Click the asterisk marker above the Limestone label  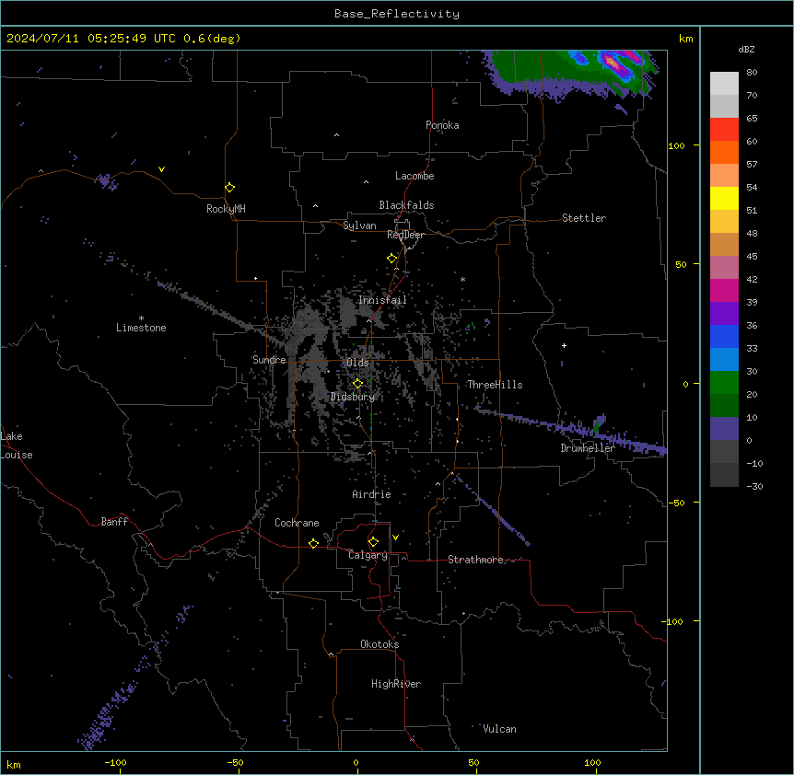(141, 318)
